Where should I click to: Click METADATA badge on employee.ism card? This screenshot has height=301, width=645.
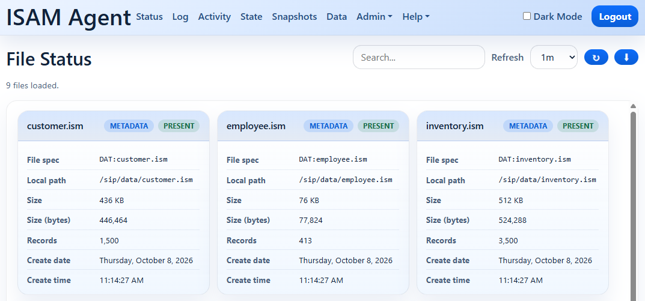tap(328, 126)
